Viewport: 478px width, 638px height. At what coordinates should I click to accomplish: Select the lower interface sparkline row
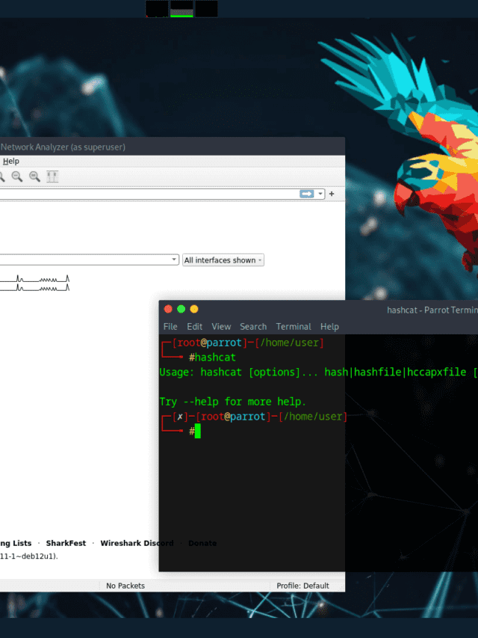pos(34,288)
